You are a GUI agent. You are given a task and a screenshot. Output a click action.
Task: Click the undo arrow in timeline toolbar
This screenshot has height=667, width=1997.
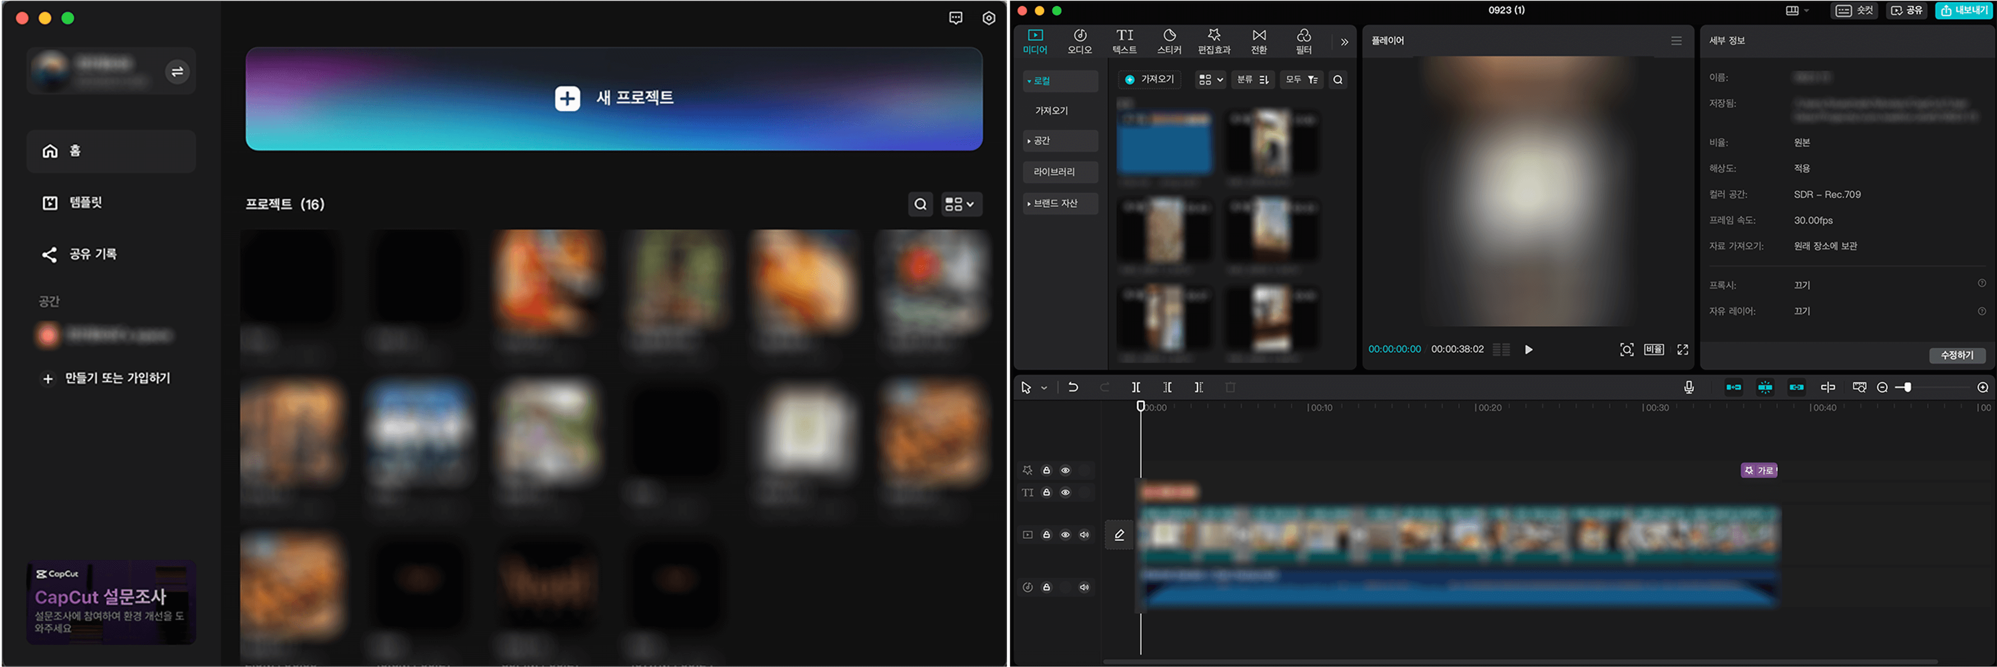tap(1073, 387)
